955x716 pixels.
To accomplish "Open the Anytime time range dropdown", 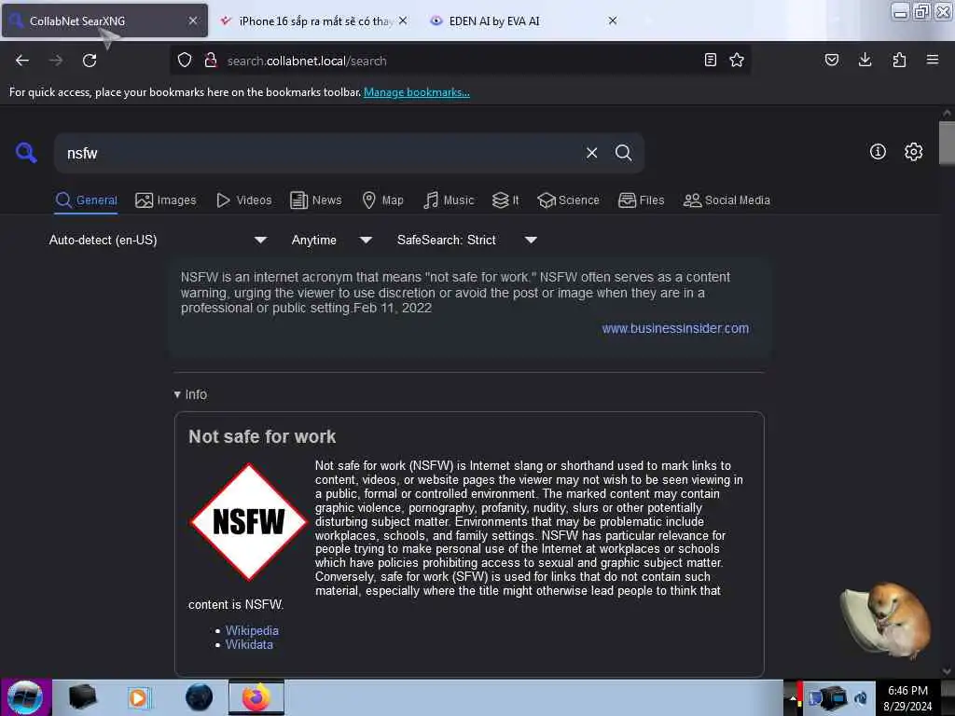I will pyautogui.click(x=332, y=240).
